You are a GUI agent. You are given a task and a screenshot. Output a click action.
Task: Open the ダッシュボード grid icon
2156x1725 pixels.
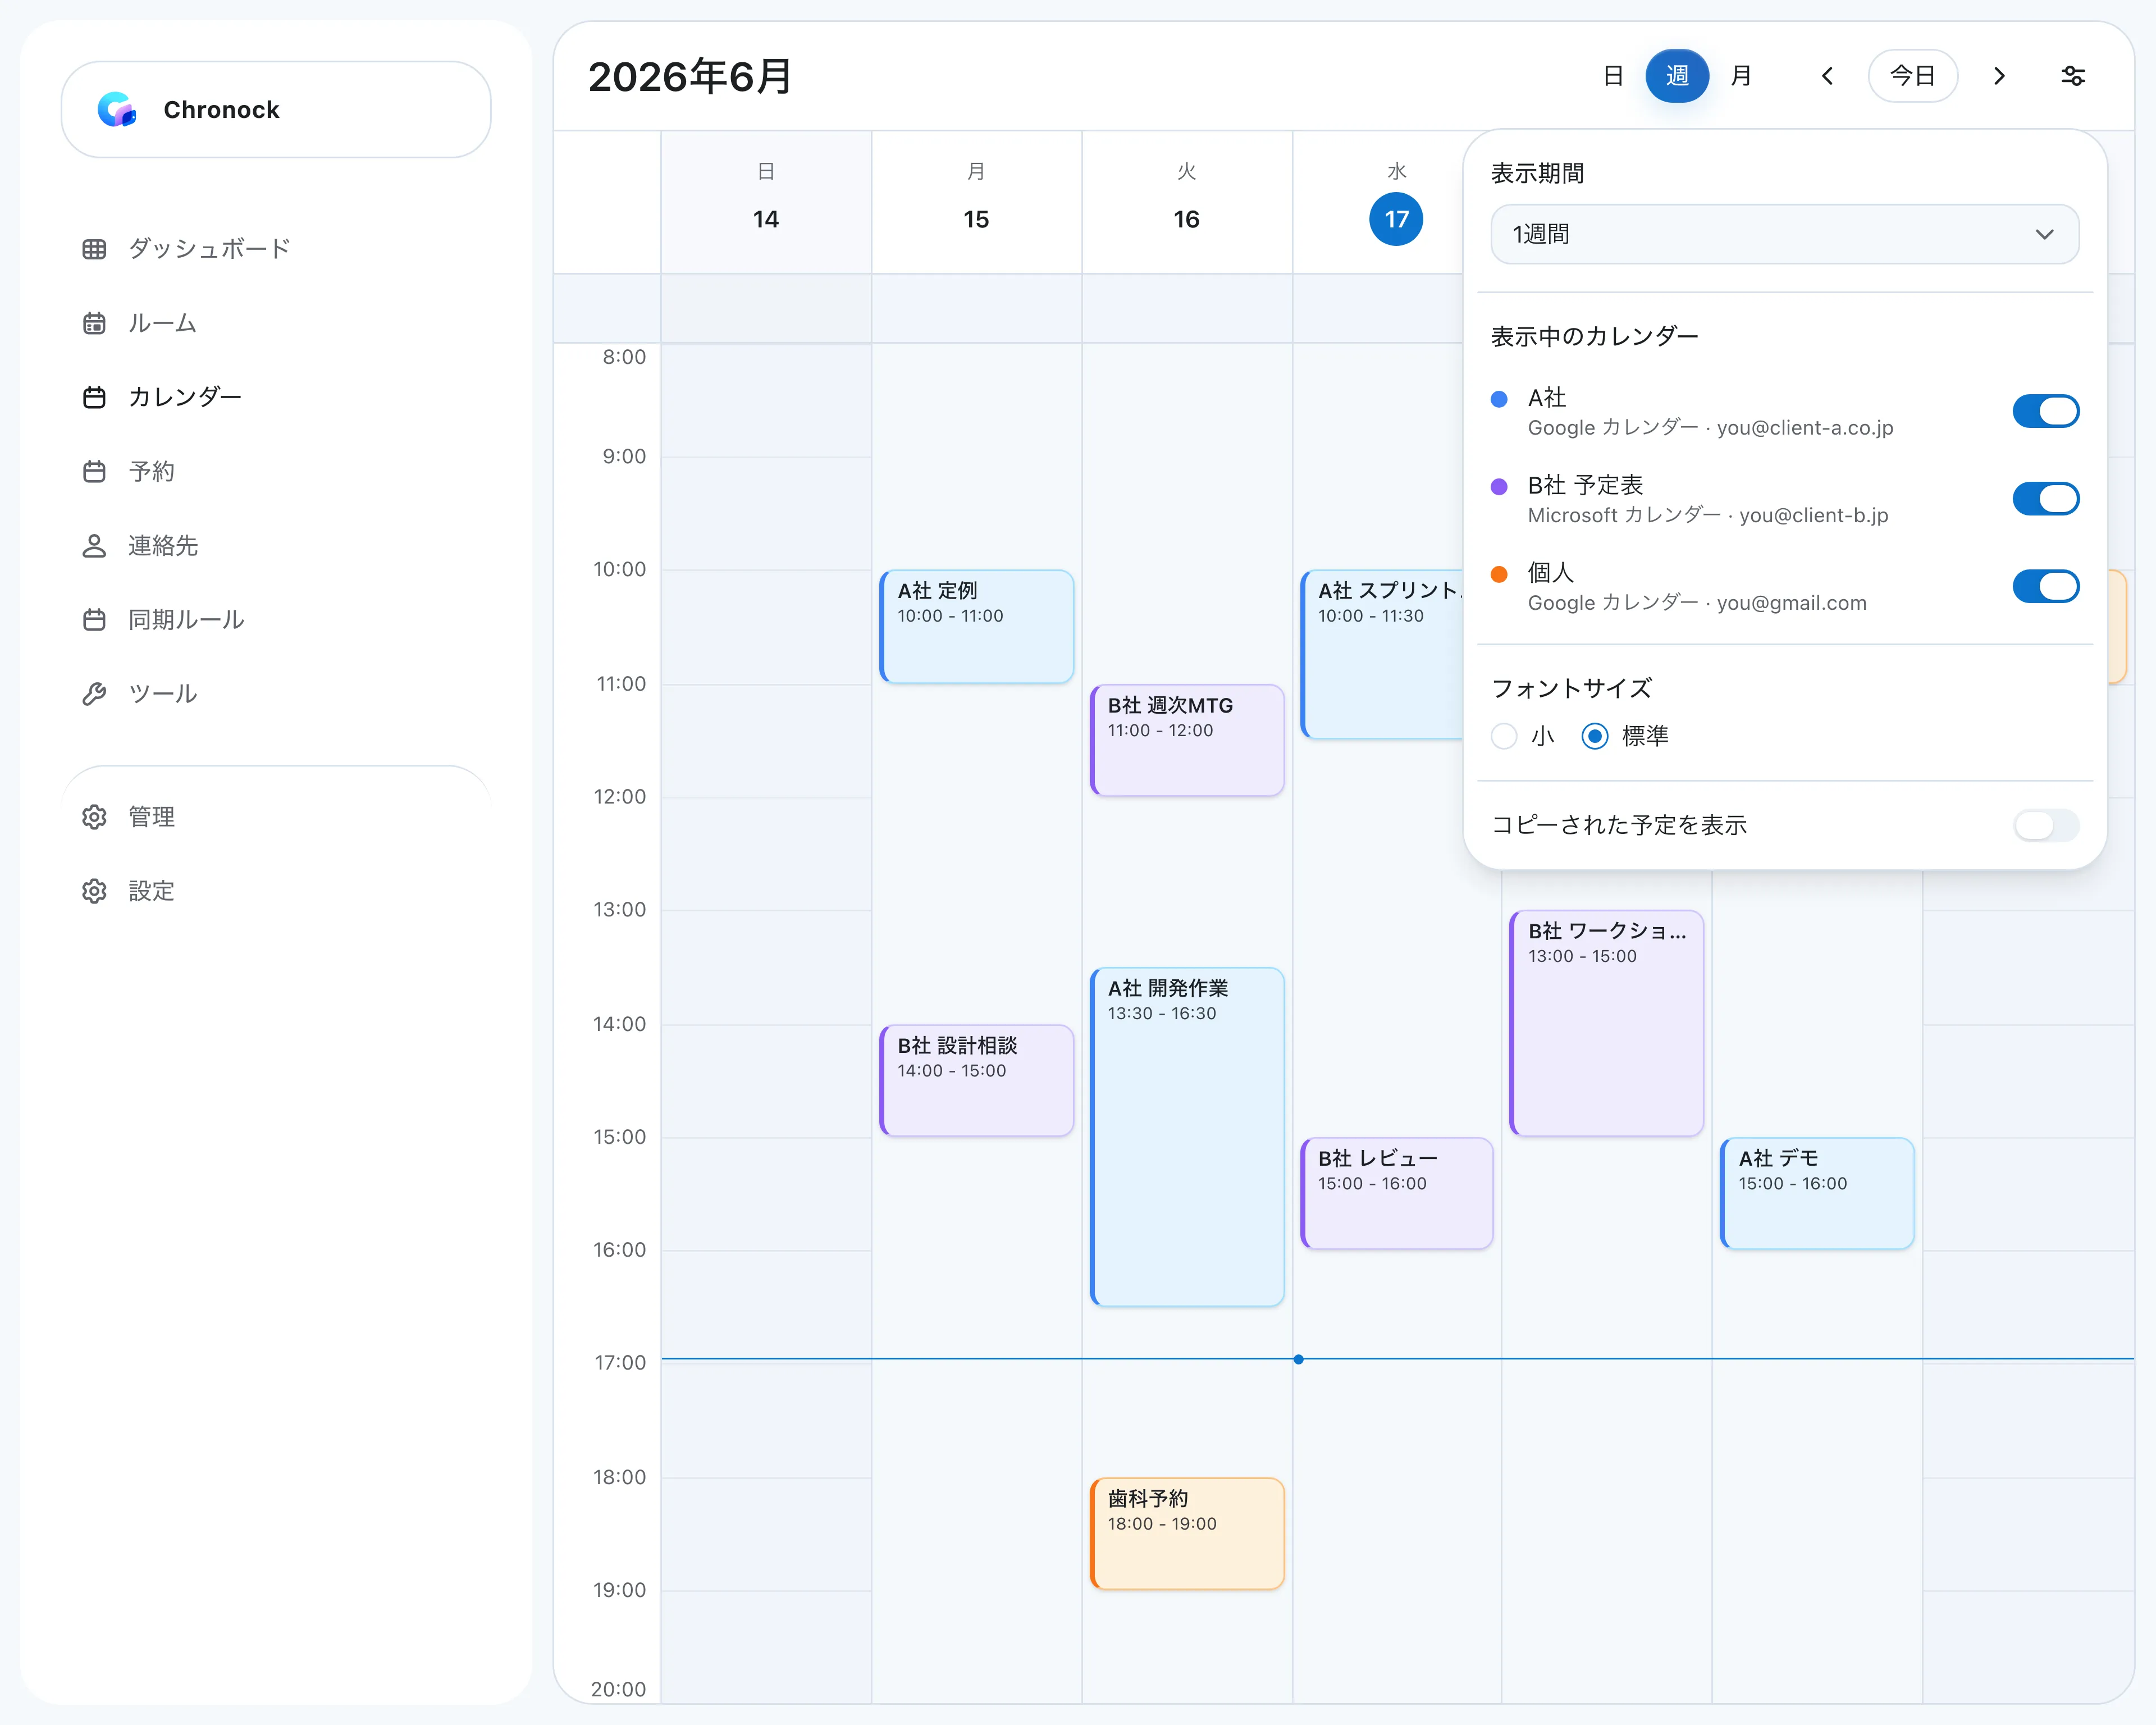(x=94, y=249)
